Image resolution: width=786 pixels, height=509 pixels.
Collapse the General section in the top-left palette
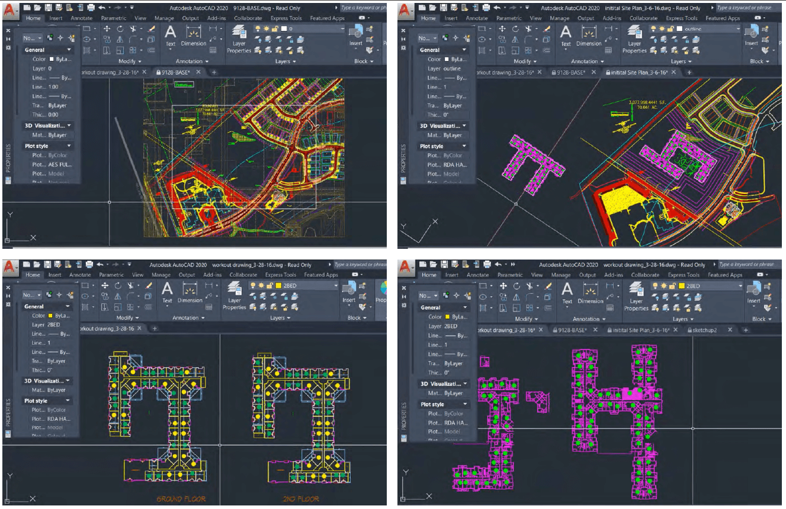tap(69, 50)
